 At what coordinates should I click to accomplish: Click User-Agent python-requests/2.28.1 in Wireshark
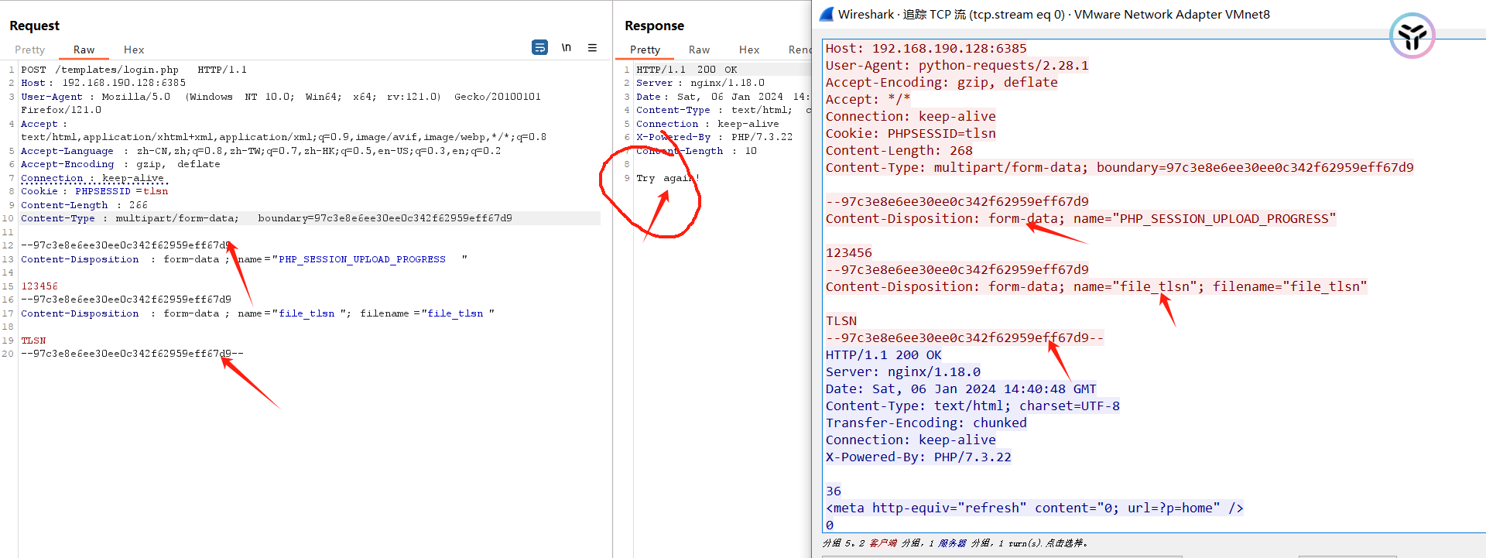pos(957,65)
